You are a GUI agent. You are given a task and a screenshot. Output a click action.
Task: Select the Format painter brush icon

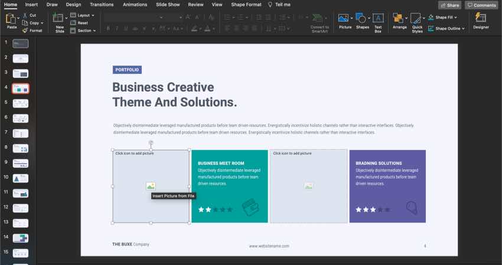tap(25, 31)
